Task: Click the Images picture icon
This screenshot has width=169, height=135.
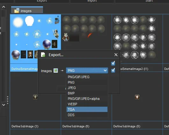Action: click(x=56, y=71)
